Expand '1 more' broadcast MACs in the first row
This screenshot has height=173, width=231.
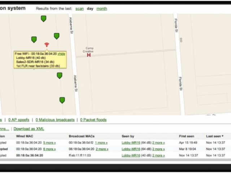(101, 143)
